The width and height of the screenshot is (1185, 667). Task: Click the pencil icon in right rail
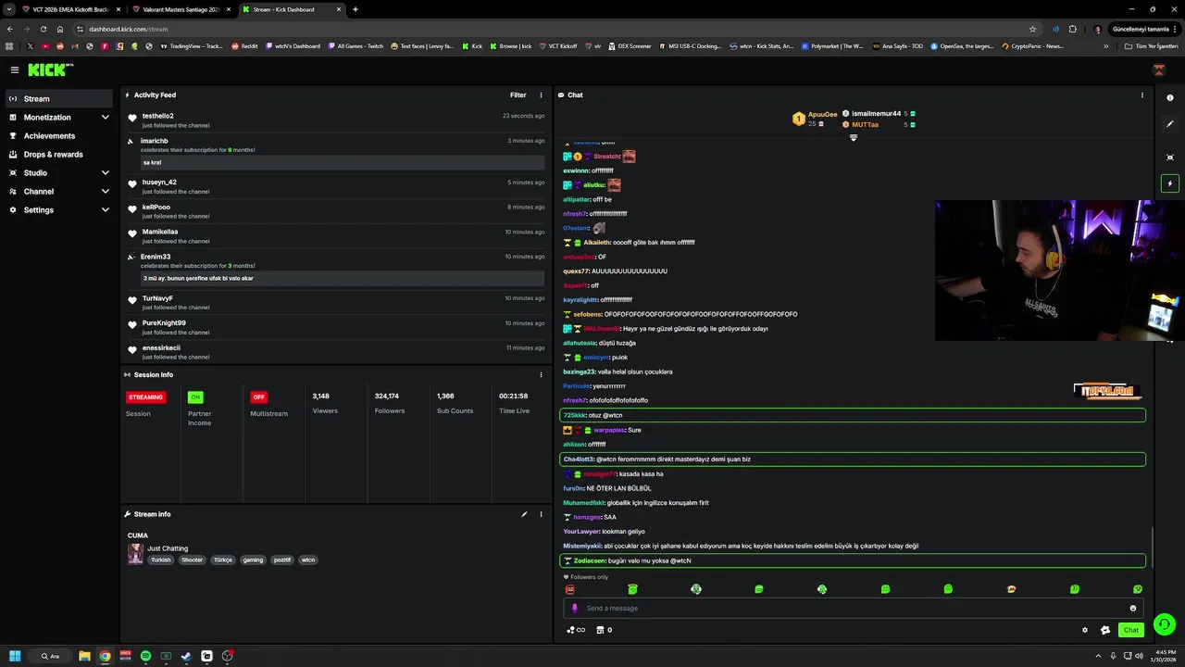tap(1170, 123)
